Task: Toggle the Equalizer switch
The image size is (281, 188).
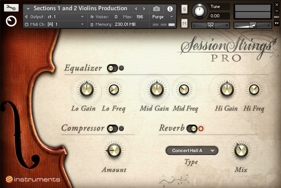Action: pyautogui.click(x=113, y=68)
